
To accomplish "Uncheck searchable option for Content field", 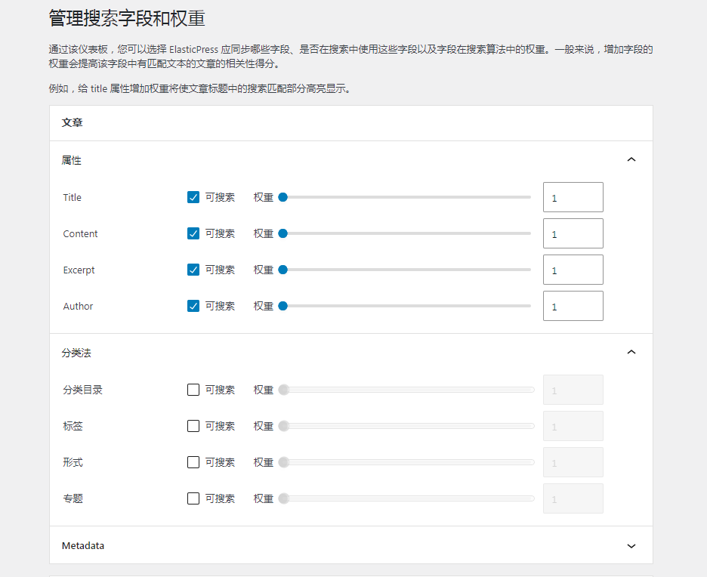I will point(193,233).
